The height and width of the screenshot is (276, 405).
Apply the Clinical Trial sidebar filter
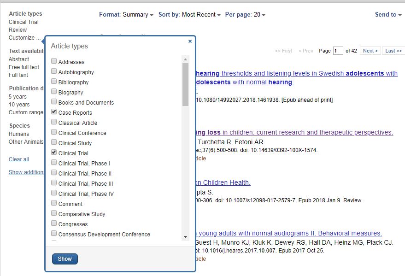[x=23, y=22]
